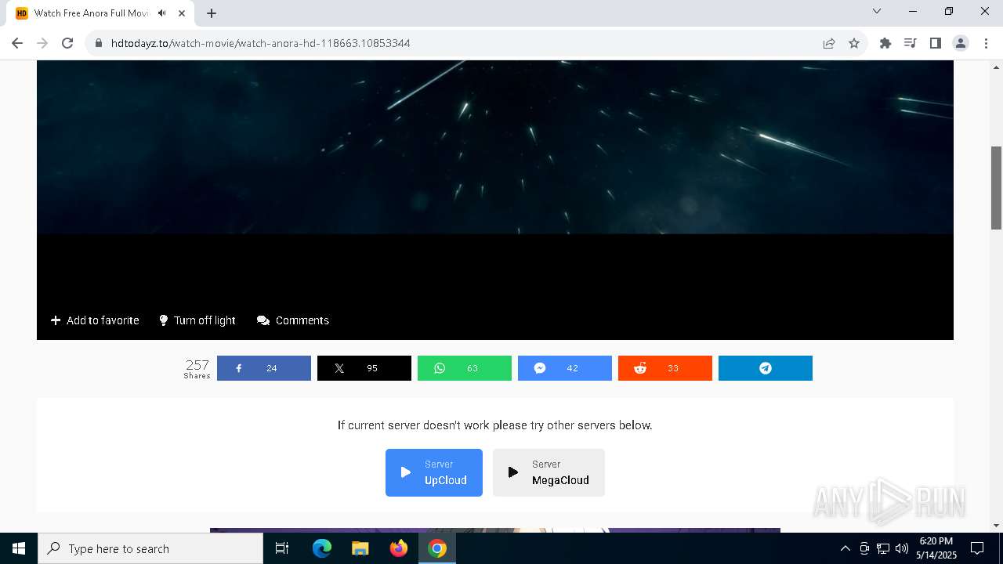Image resolution: width=1003 pixels, height=564 pixels.
Task: Share on Reddit button showing 33
Action: pos(665,368)
